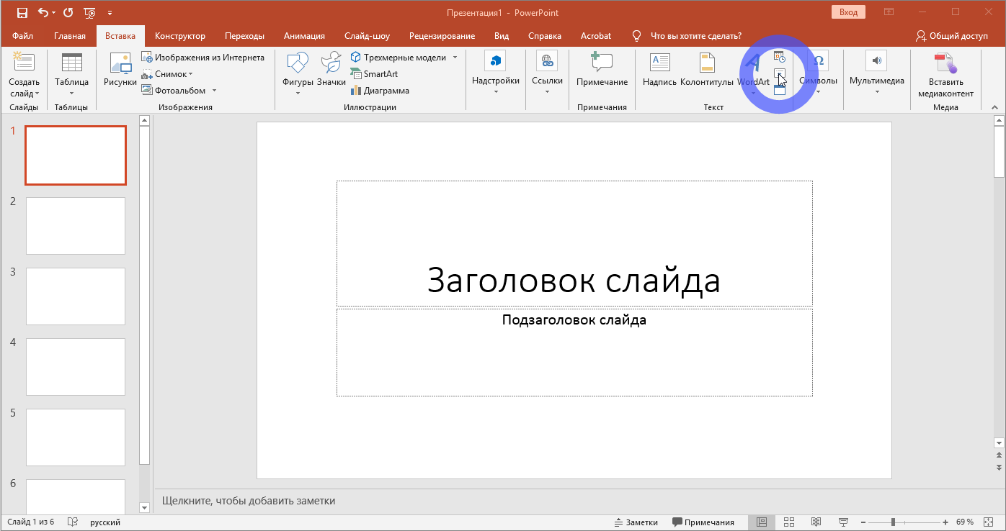Open the Анимация tab
The image size is (1006, 531).
pos(304,36)
